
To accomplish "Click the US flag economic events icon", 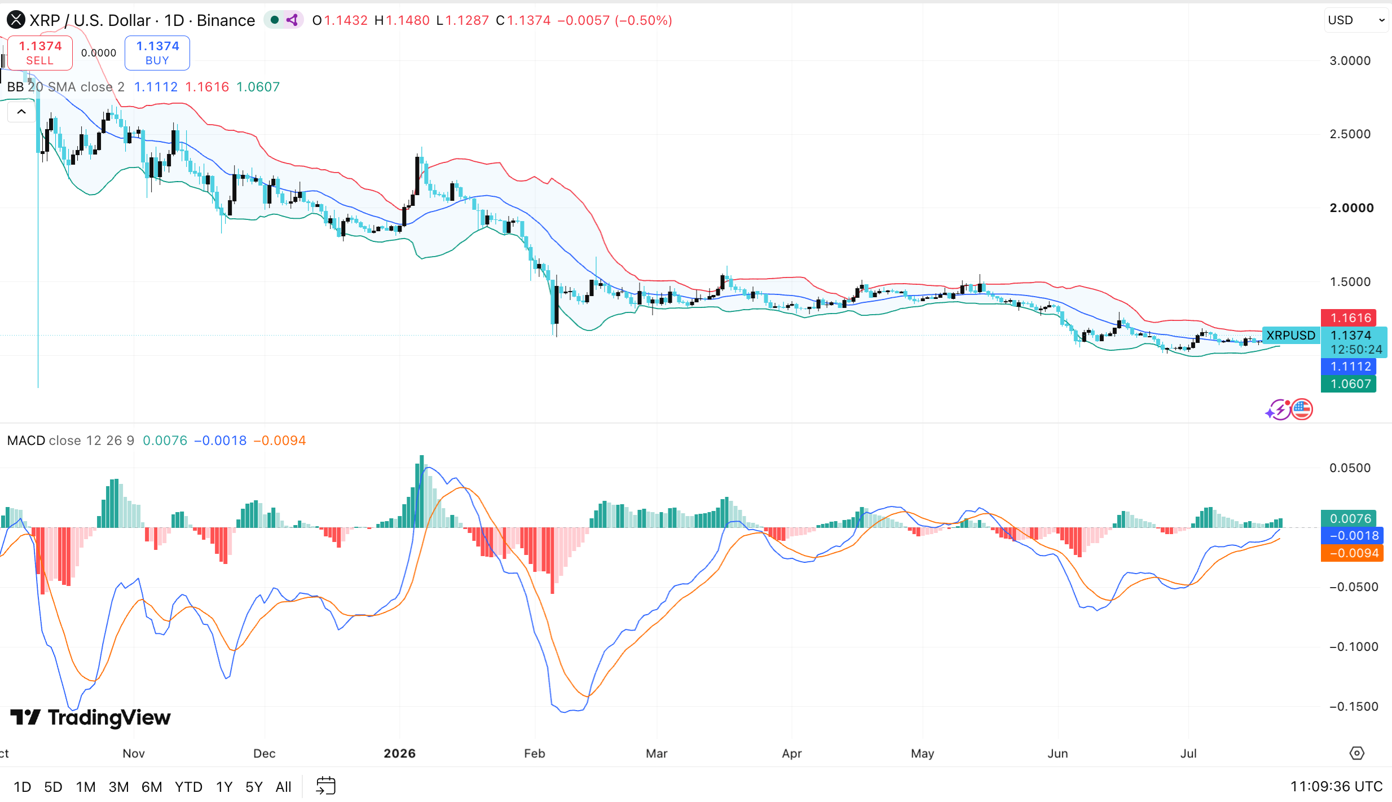I will [1302, 409].
